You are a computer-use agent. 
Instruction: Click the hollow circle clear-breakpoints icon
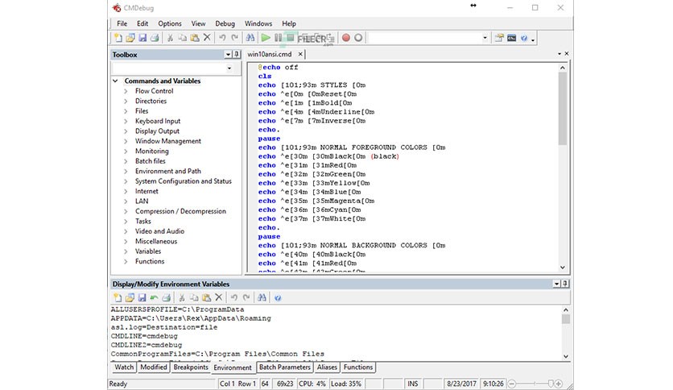pos(358,38)
